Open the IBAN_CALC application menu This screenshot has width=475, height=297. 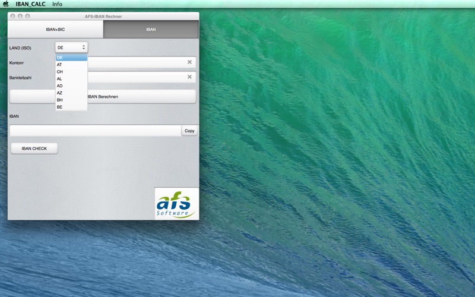31,4
